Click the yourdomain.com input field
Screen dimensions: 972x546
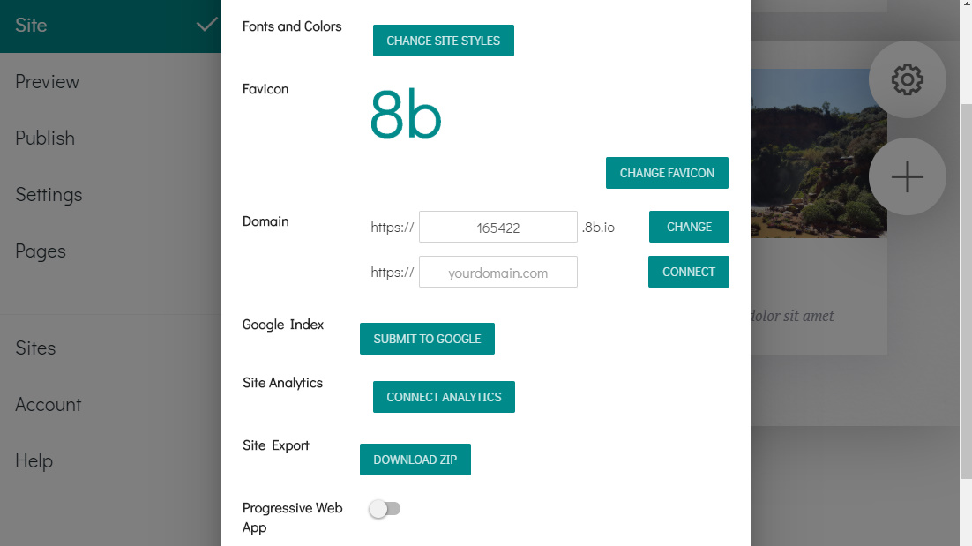tap(497, 272)
